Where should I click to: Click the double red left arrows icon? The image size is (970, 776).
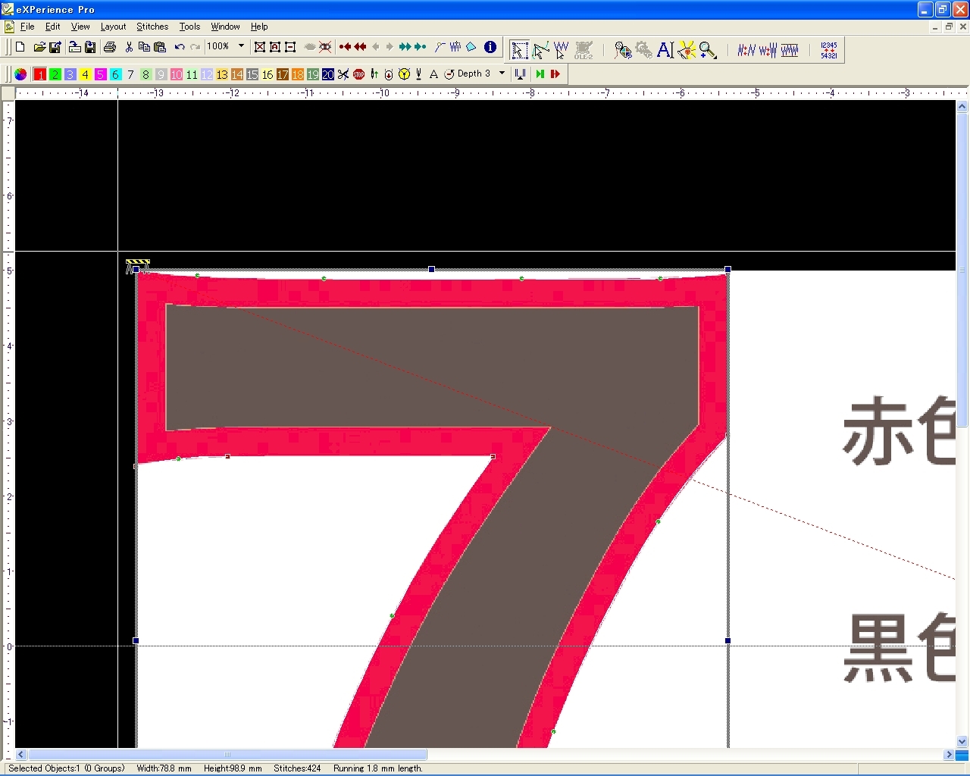[360, 47]
